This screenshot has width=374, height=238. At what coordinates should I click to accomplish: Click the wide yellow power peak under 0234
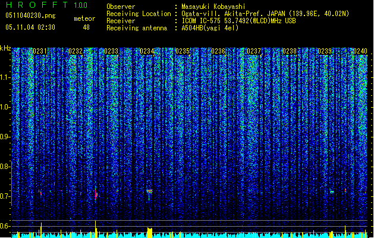tap(150, 233)
